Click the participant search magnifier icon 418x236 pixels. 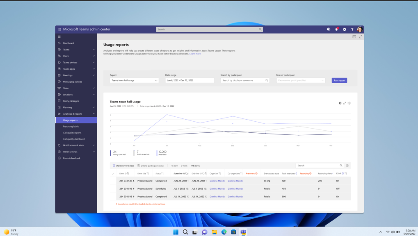(267, 80)
